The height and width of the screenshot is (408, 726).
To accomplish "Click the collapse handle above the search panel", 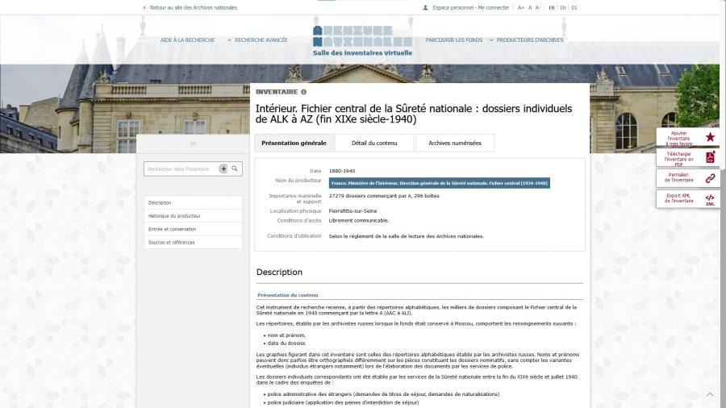I will [x=193, y=144].
